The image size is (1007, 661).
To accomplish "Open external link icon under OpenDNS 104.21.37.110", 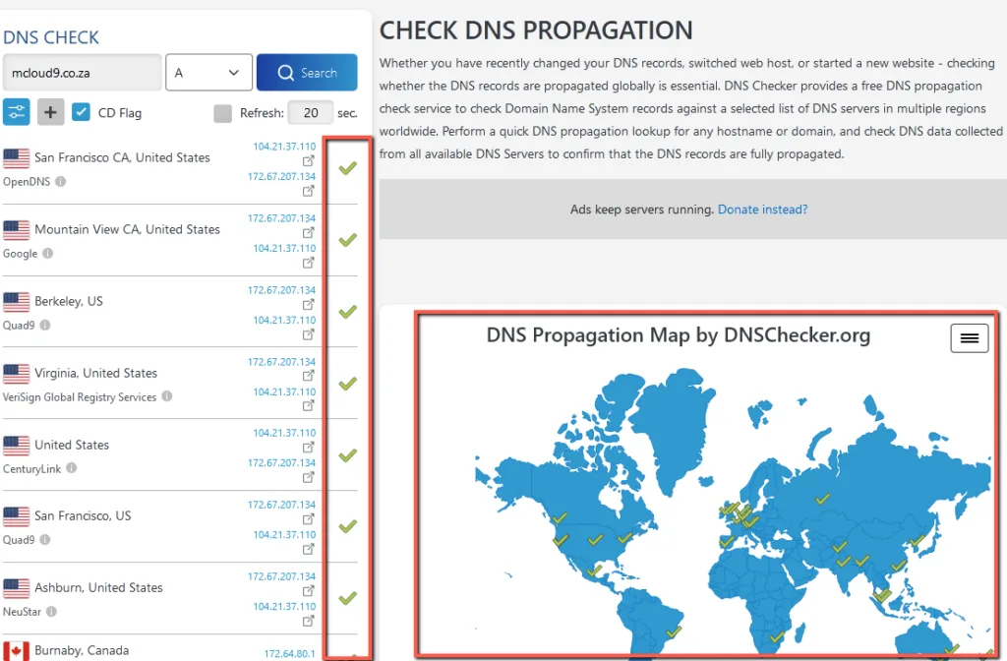I will (308, 160).
